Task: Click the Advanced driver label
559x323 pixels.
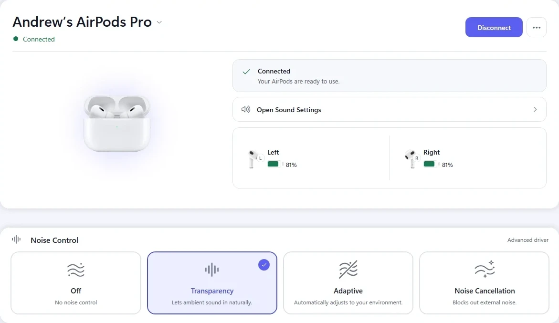Action: click(527, 240)
